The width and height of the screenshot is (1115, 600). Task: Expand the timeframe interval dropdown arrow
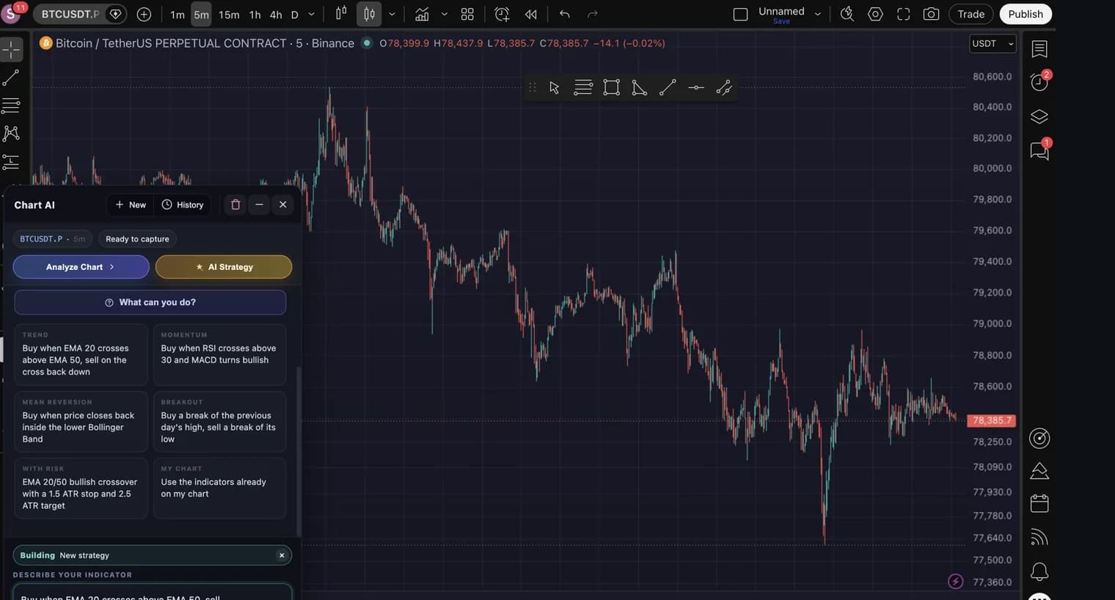tap(311, 14)
